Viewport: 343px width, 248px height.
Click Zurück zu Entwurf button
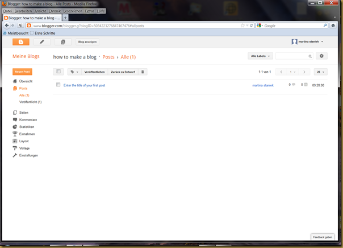[x=123, y=72]
